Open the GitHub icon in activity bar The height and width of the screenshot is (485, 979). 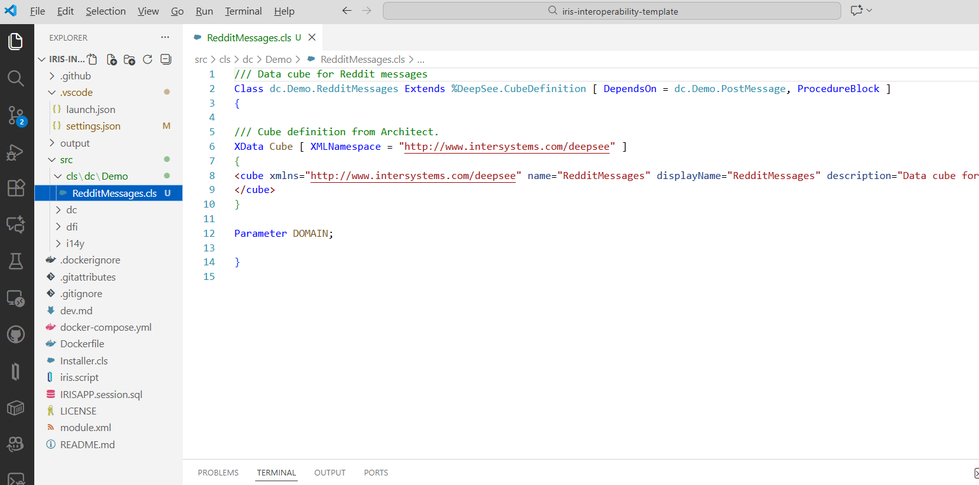tap(16, 335)
